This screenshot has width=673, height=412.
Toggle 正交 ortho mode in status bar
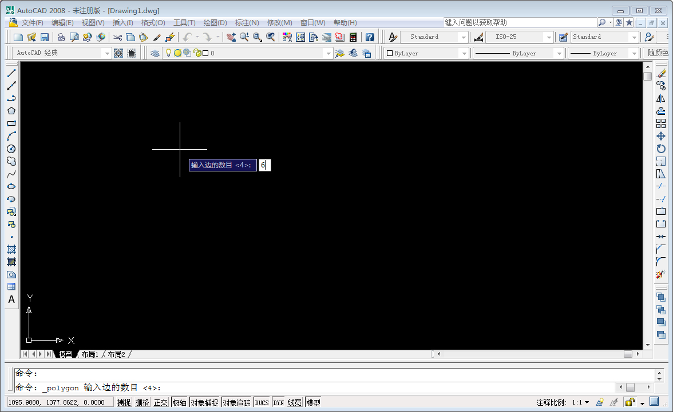pyautogui.click(x=161, y=402)
